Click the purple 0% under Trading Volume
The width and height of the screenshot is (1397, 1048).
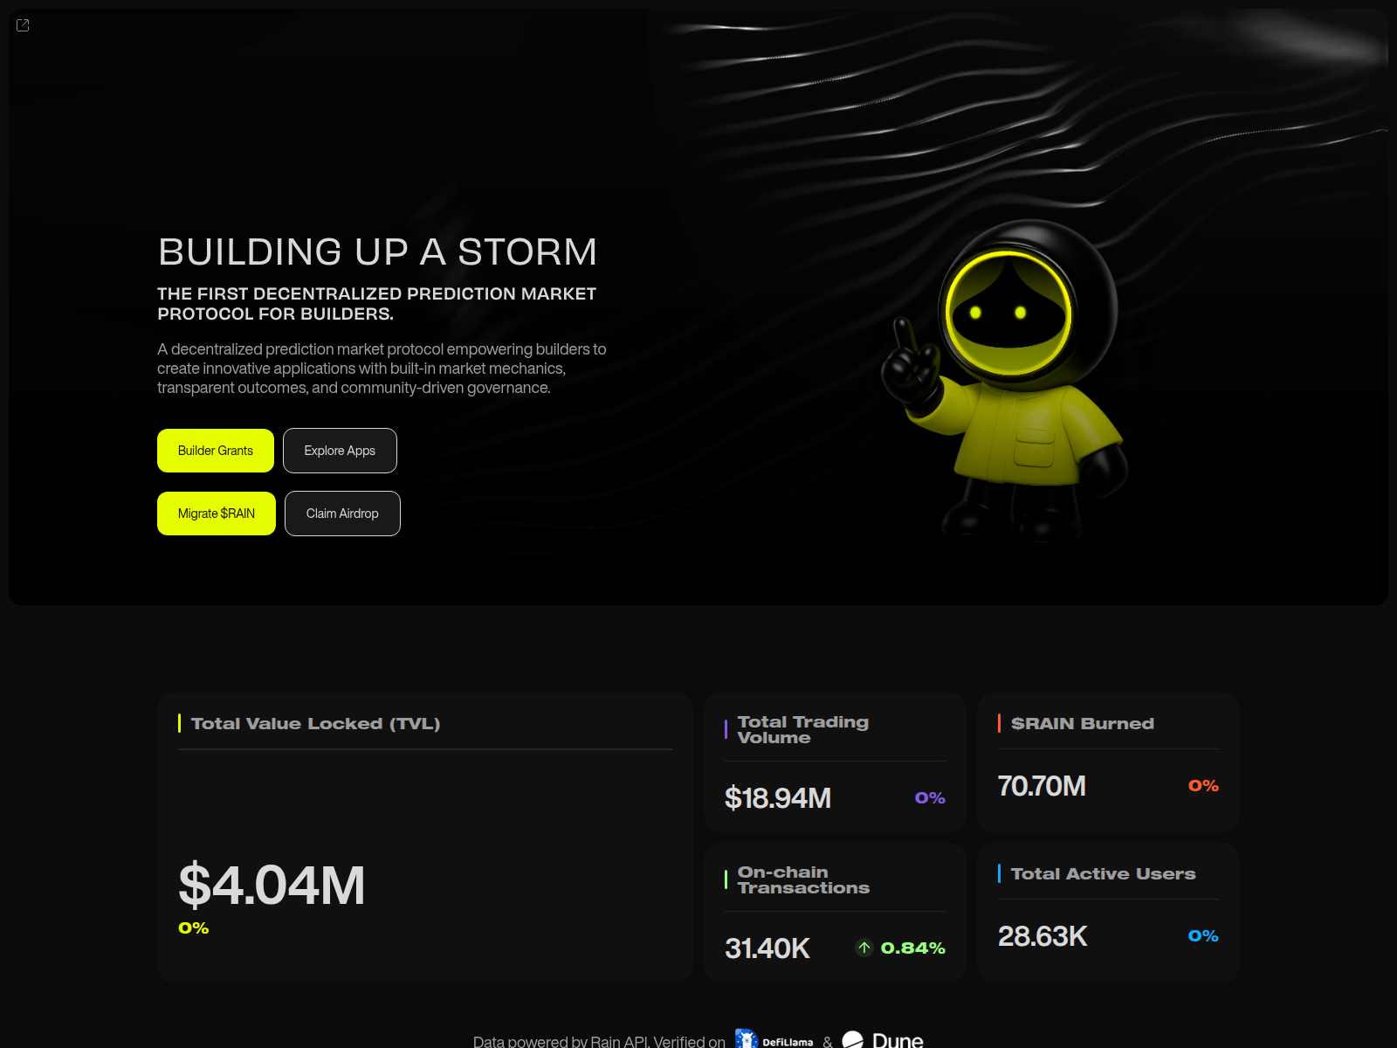930,797
